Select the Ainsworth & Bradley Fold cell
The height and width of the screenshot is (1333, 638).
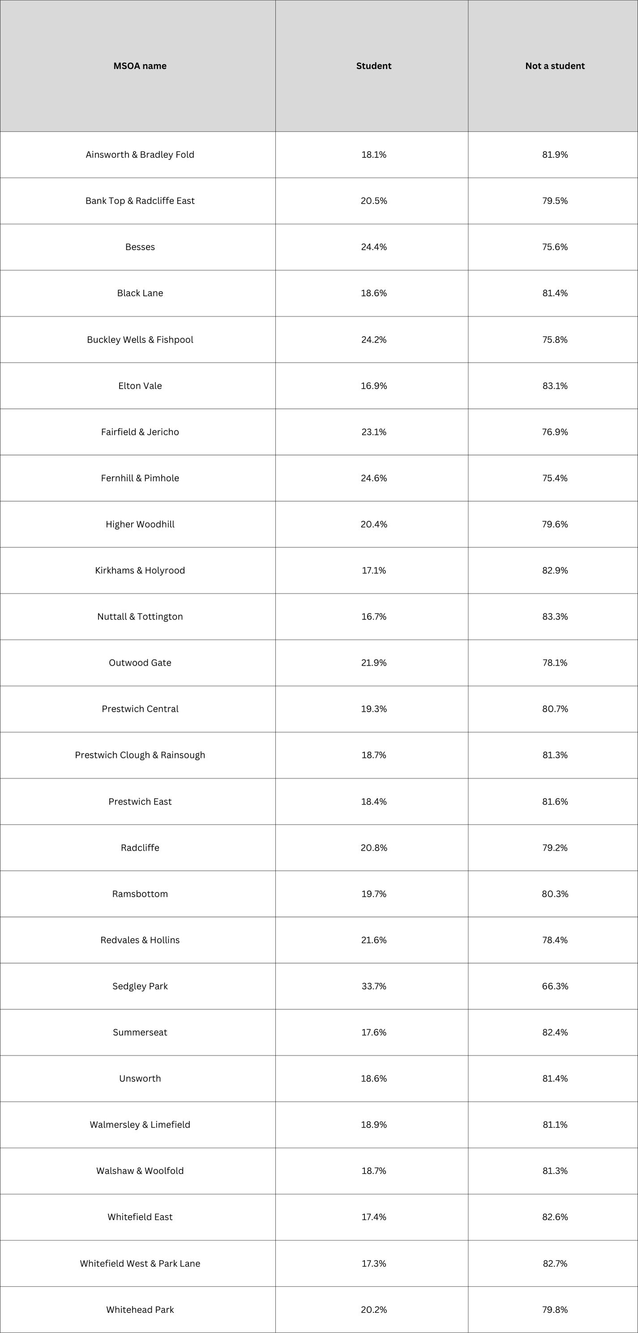pyautogui.click(x=140, y=155)
